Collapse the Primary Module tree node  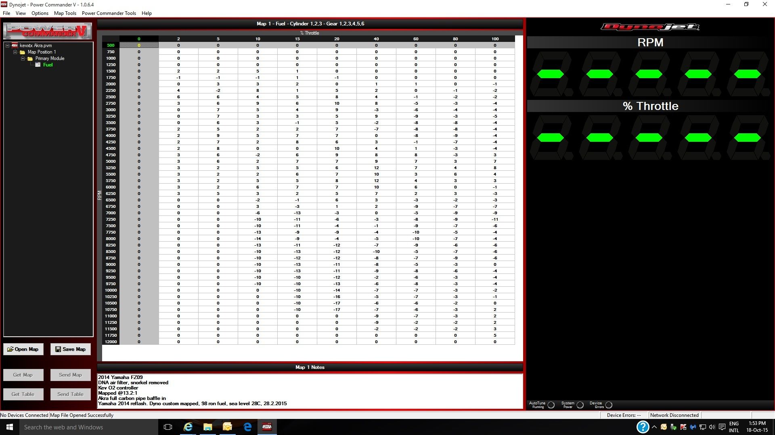coord(23,58)
